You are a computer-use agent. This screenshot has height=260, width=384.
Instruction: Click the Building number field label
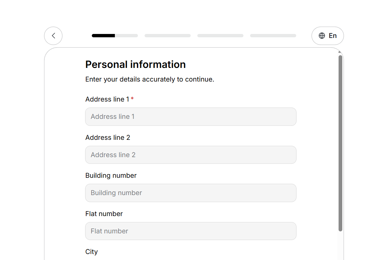(x=111, y=175)
